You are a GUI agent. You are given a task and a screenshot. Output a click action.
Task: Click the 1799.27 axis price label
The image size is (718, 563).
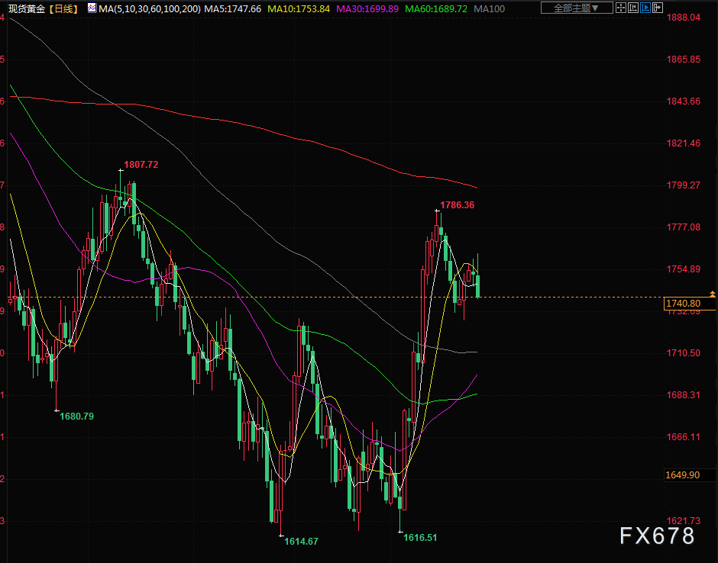pyautogui.click(x=683, y=185)
